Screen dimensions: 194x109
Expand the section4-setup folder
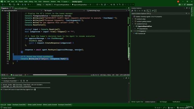[133, 19]
